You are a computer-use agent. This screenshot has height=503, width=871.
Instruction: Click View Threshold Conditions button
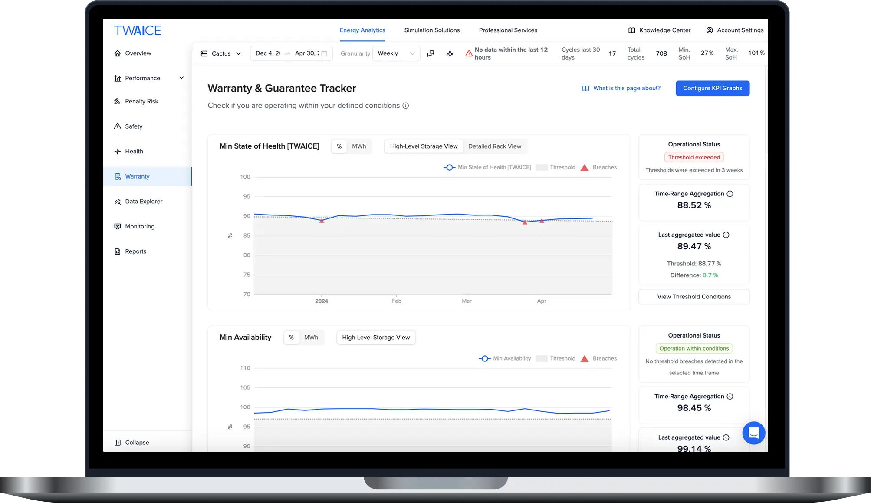(694, 297)
